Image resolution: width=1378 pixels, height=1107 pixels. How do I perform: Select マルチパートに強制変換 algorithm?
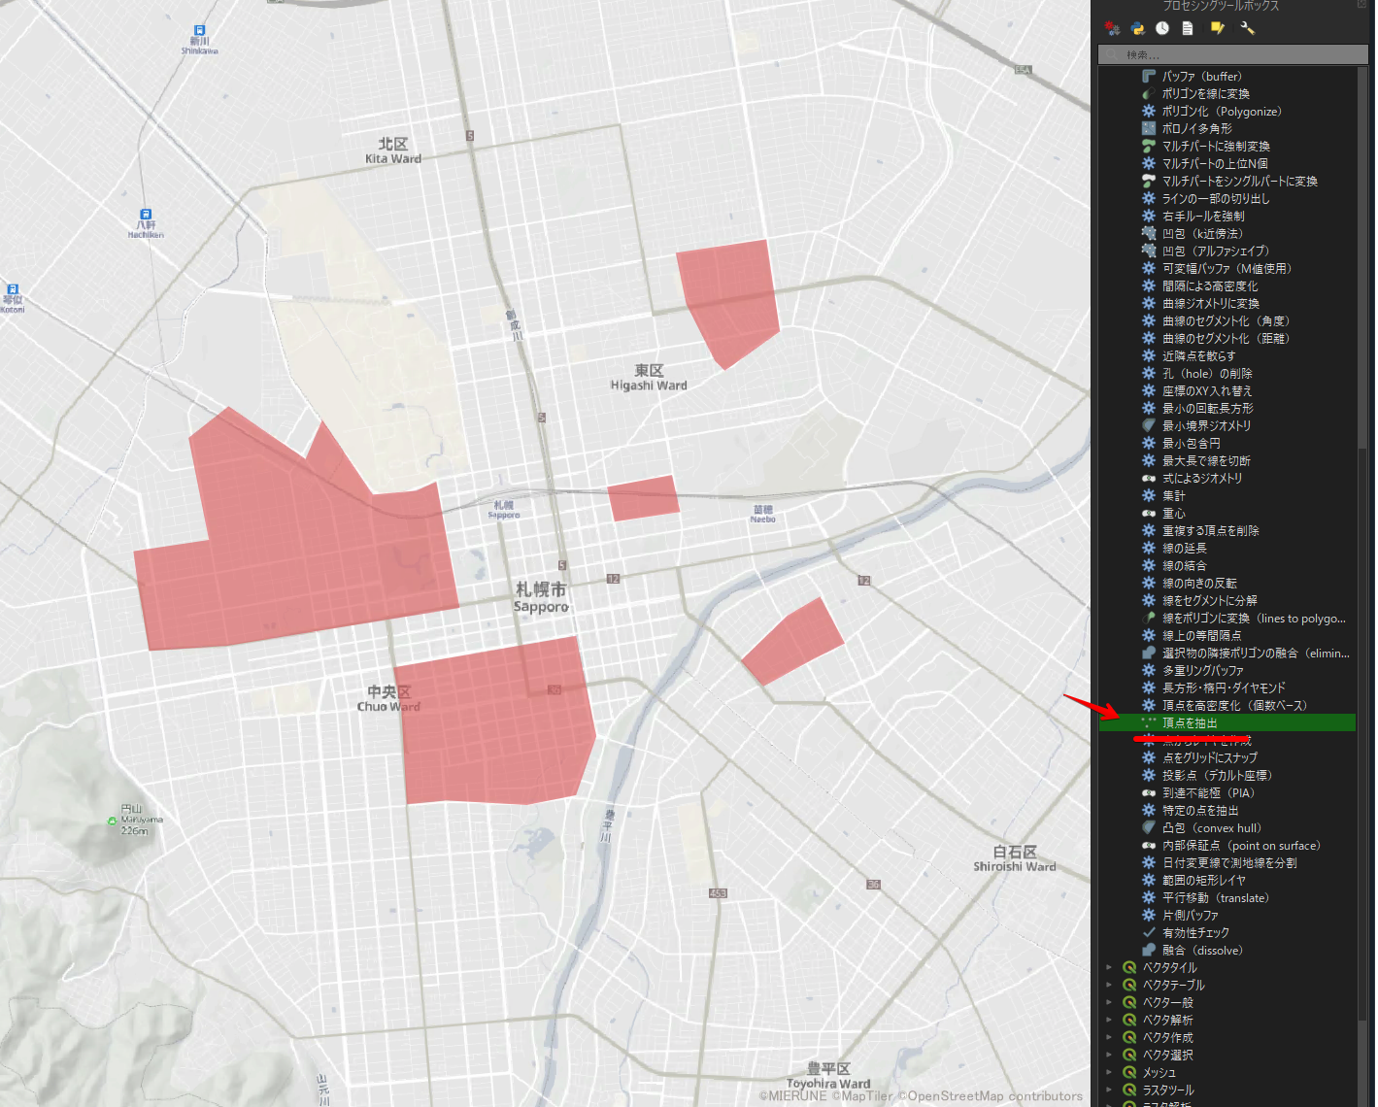(x=1216, y=147)
